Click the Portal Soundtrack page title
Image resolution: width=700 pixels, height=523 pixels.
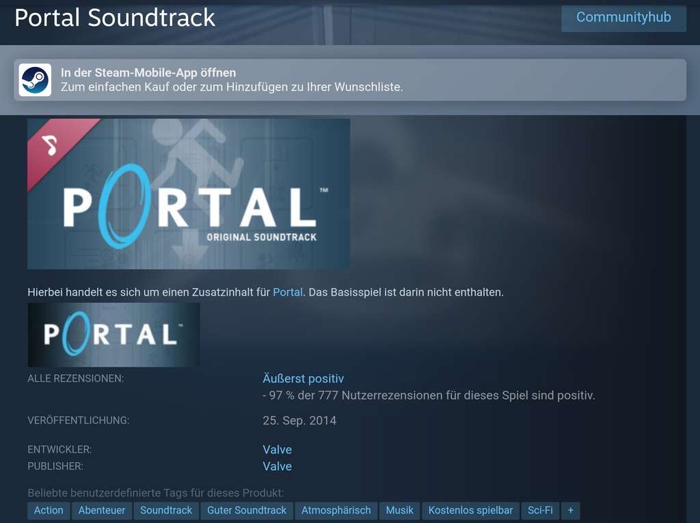[x=115, y=18]
